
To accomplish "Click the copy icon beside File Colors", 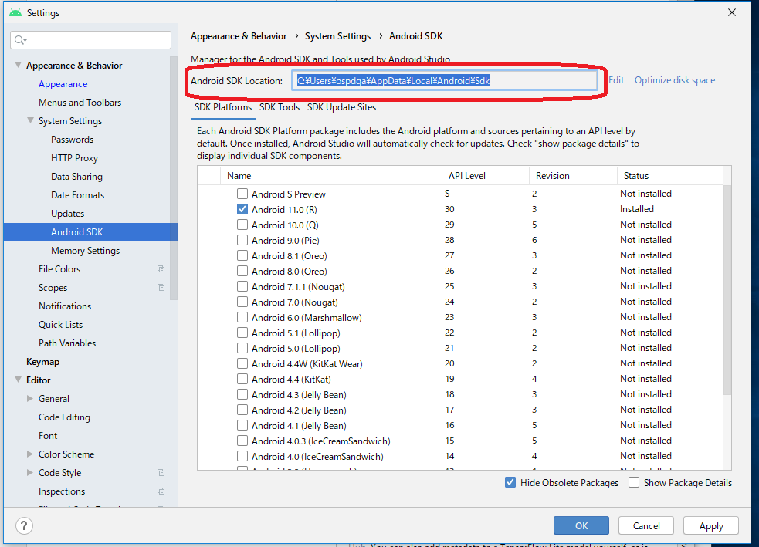I will coord(161,269).
